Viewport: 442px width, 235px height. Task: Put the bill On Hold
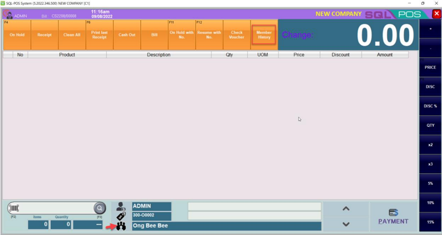click(x=17, y=35)
